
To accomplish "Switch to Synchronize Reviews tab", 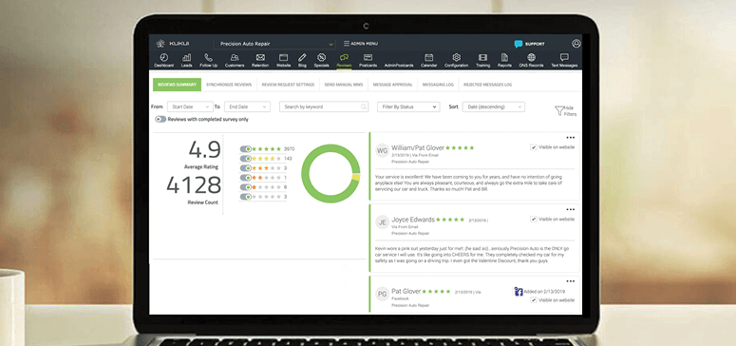I will pos(229,85).
